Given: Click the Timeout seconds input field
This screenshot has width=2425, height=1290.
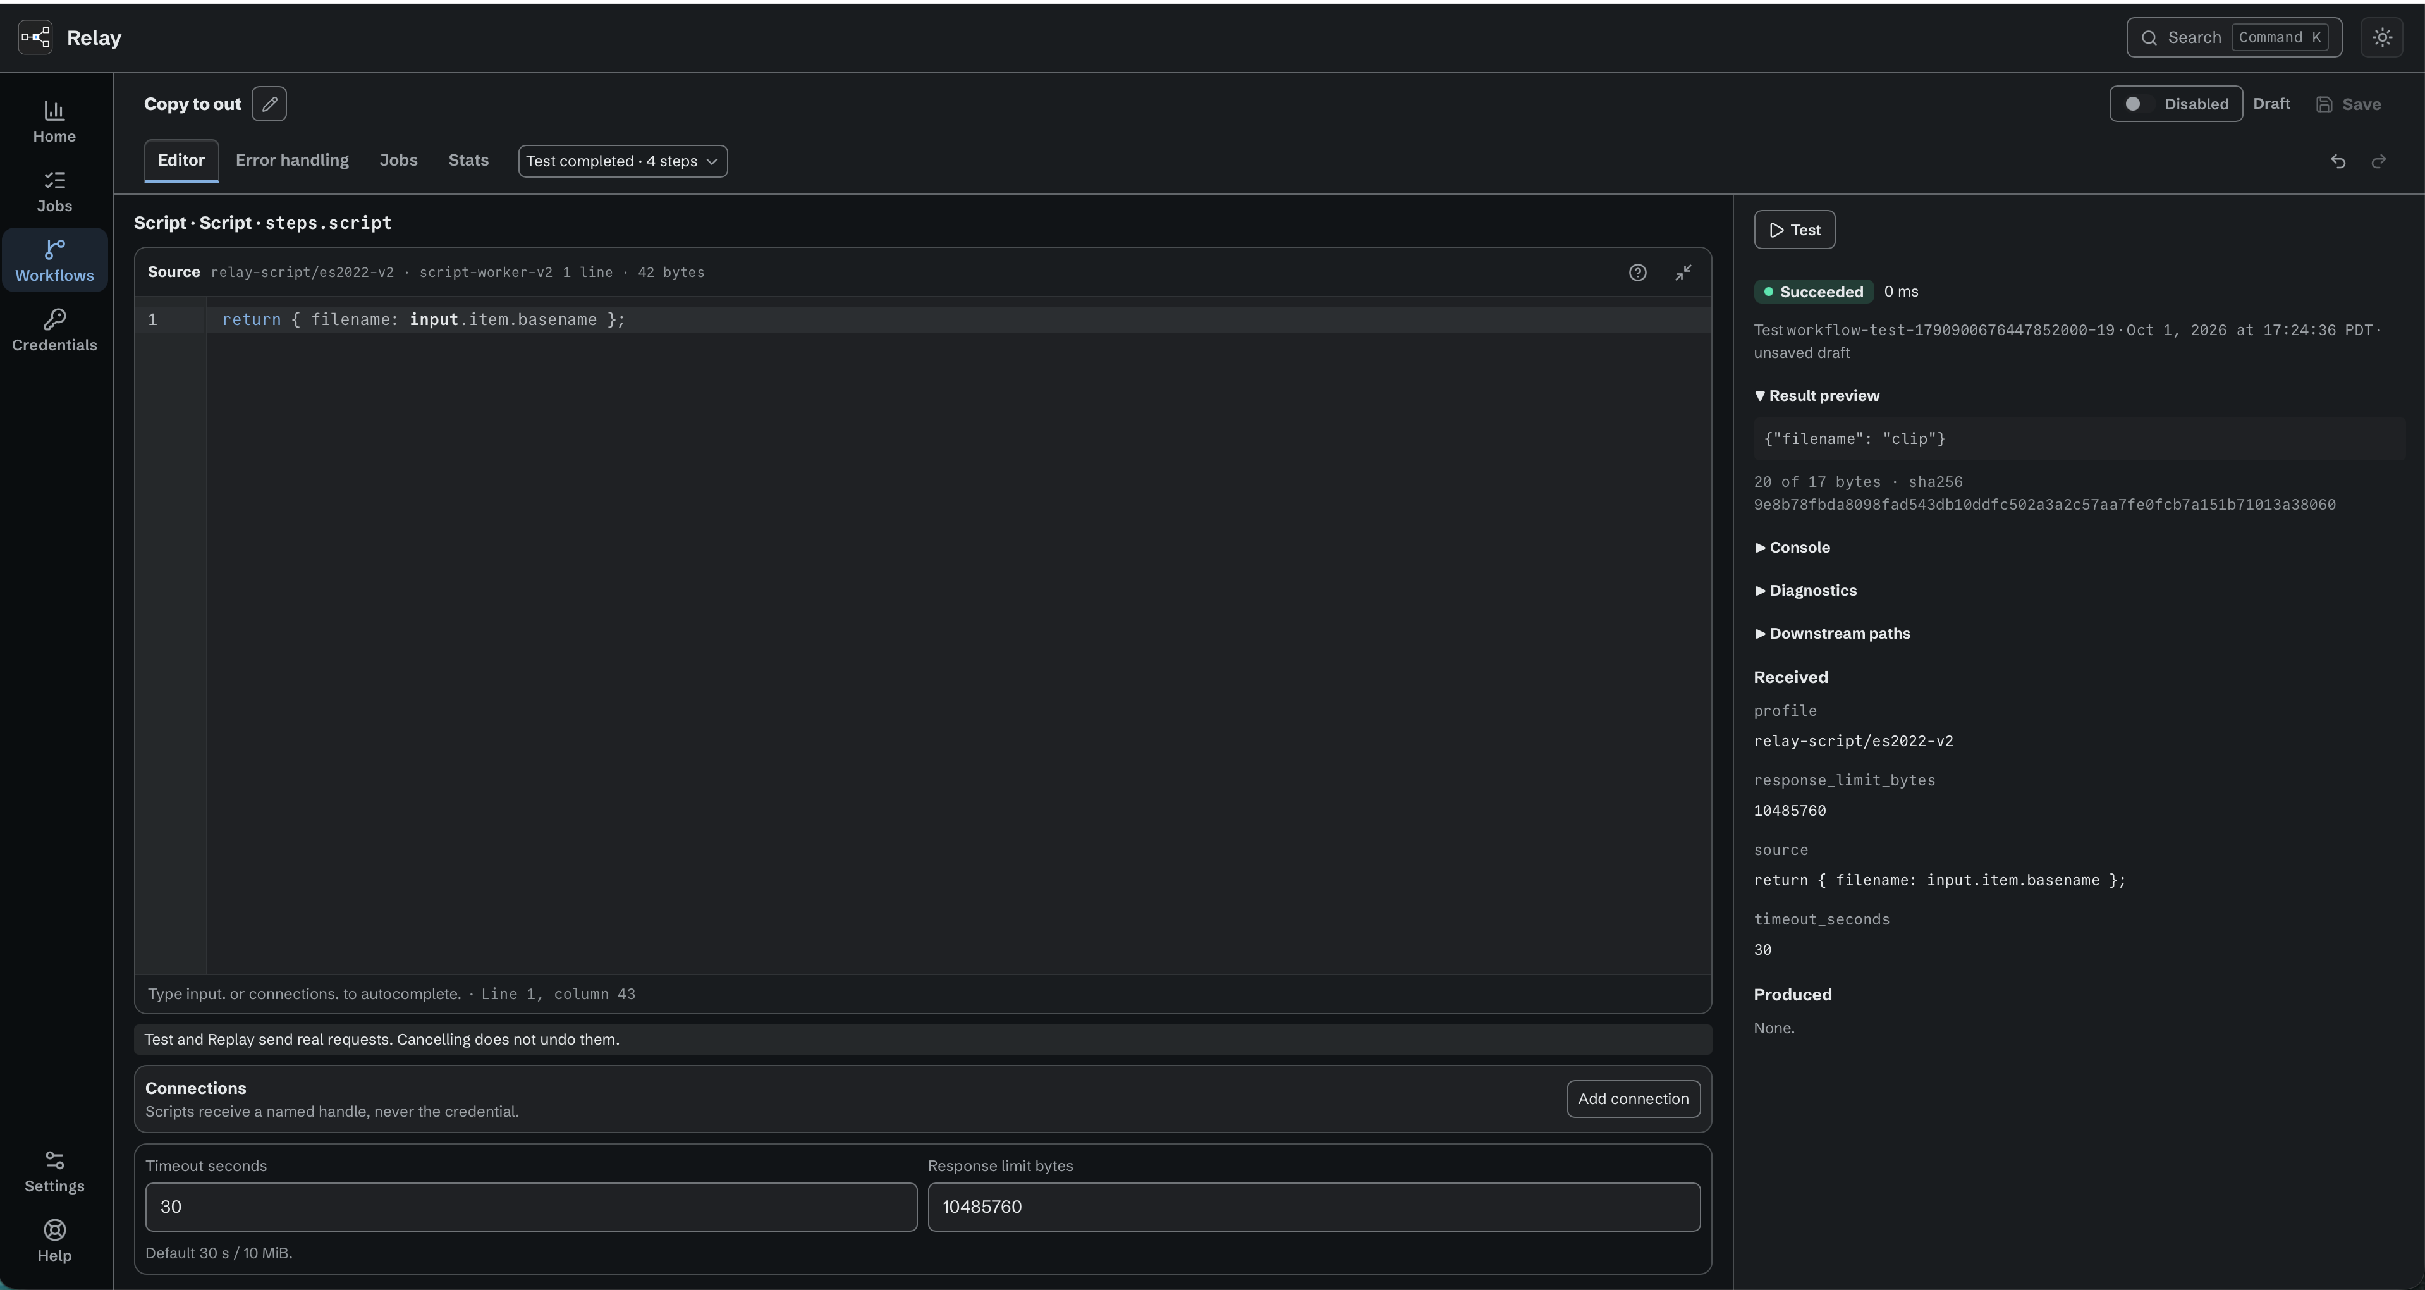Looking at the screenshot, I should [x=531, y=1207].
